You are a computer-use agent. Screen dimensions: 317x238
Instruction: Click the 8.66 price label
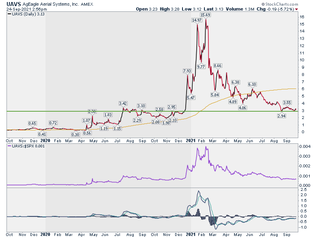[x=217, y=66]
